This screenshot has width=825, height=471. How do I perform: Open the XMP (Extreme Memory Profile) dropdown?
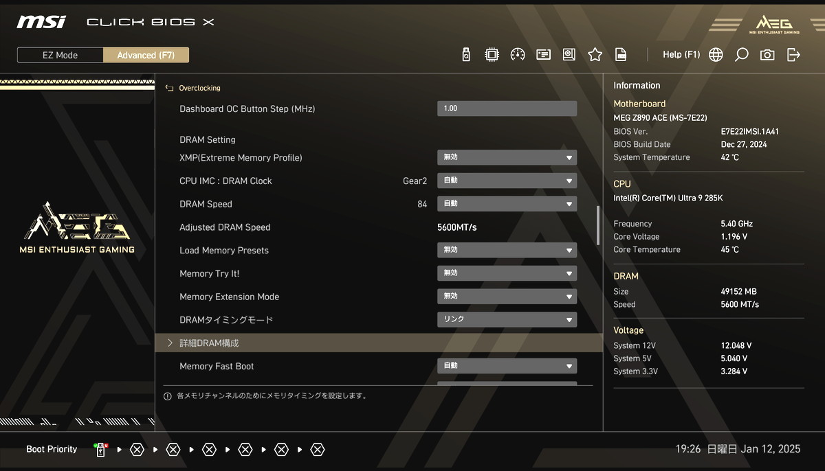tap(507, 157)
